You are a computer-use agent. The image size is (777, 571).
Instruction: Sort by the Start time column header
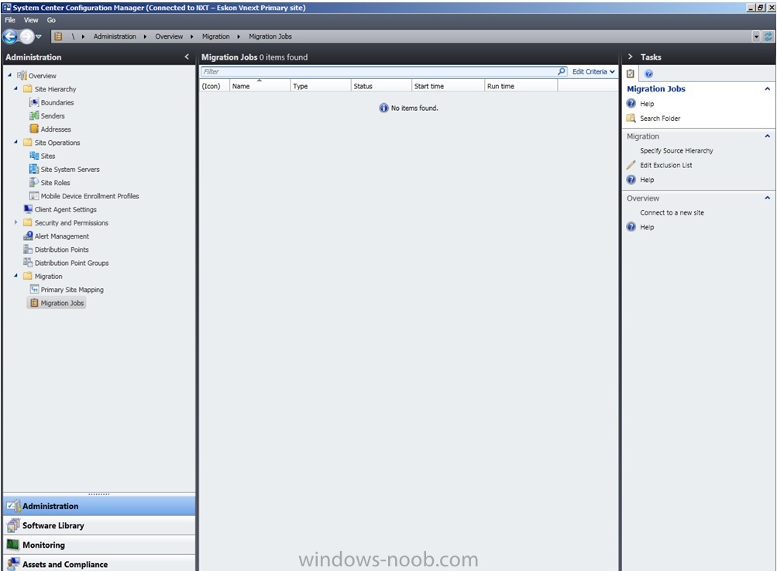coord(448,86)
